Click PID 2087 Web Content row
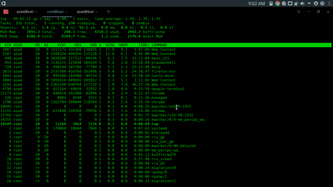This screenshot has height=187, width=333. click(x=88, y=49)
